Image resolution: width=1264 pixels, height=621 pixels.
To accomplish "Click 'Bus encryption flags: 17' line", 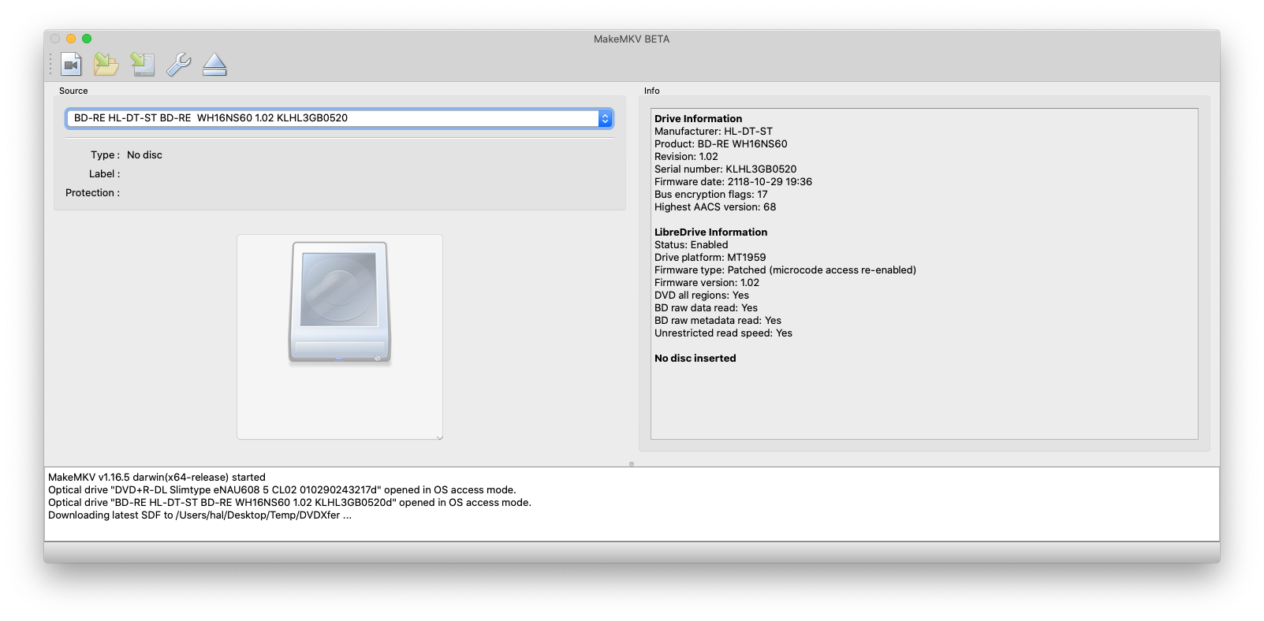I will coord(711,195).
